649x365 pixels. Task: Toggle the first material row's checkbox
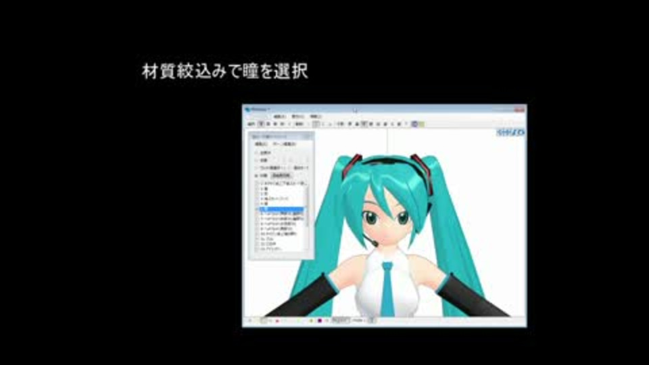point(257,183)
